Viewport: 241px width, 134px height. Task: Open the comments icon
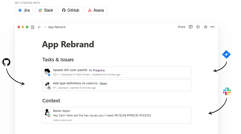point(191,27)
